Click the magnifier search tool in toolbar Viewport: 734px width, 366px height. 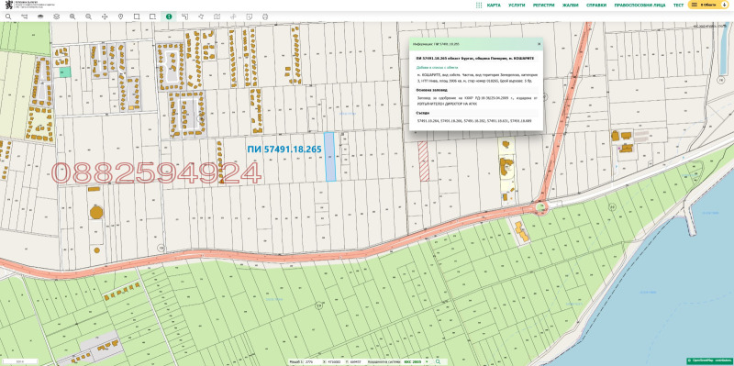[8, 17]
